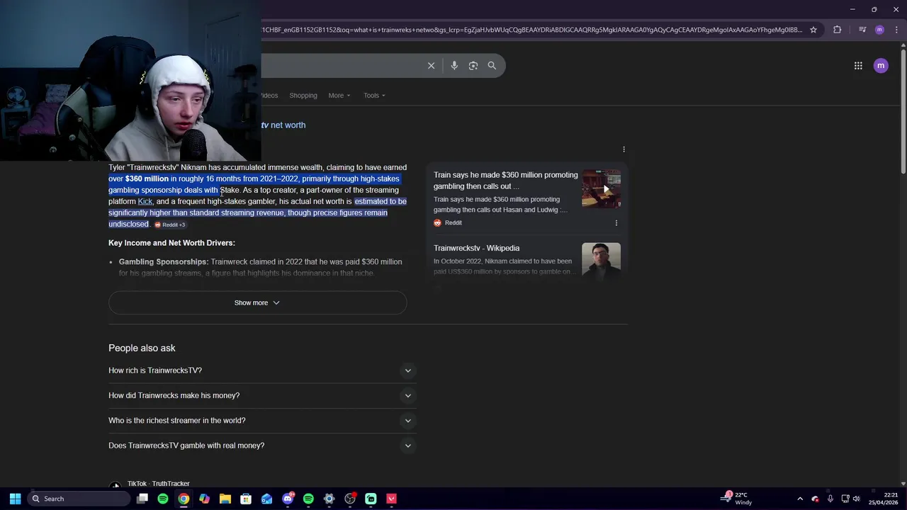The image size is (907, 510).
Task: Open the Windows Start menu
Action: click(15, 499)
